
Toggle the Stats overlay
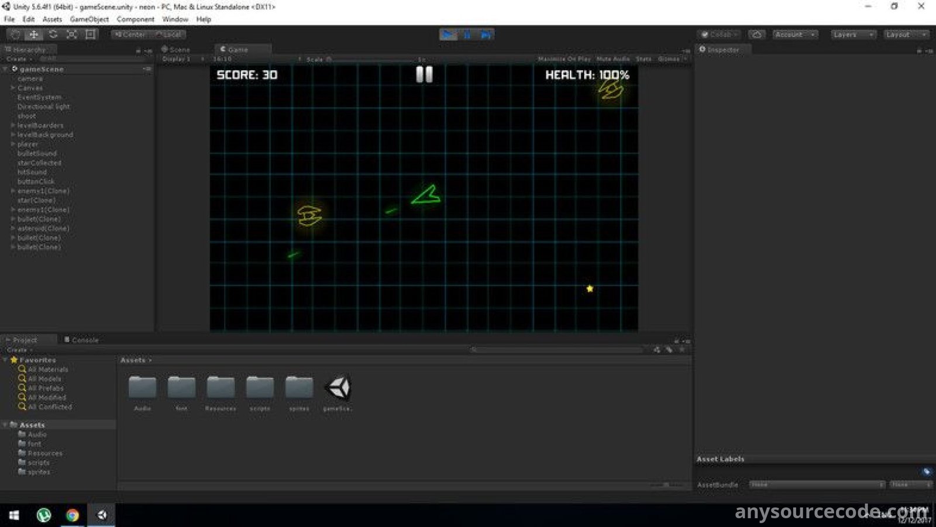(643, 59)
